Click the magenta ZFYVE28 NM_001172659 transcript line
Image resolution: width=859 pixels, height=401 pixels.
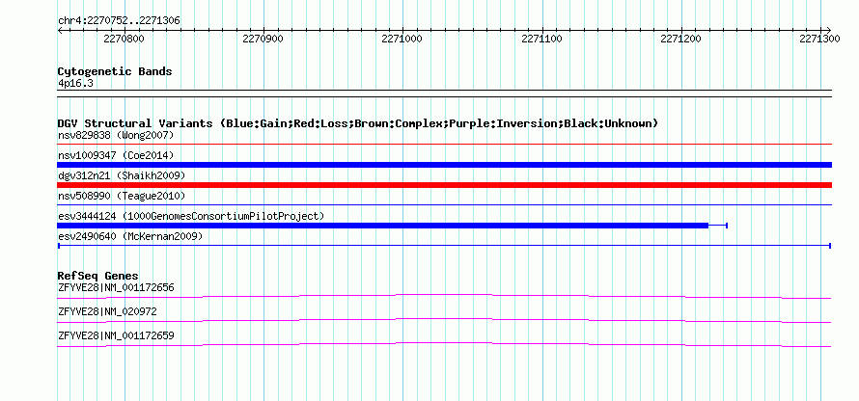[x=444, y=345]
